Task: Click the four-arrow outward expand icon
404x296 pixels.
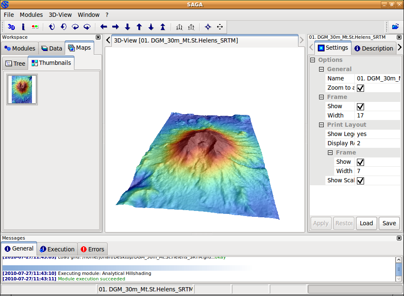Action: [219, 27]
